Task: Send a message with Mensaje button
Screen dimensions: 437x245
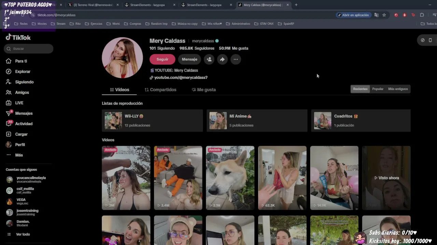Action: 189,59
